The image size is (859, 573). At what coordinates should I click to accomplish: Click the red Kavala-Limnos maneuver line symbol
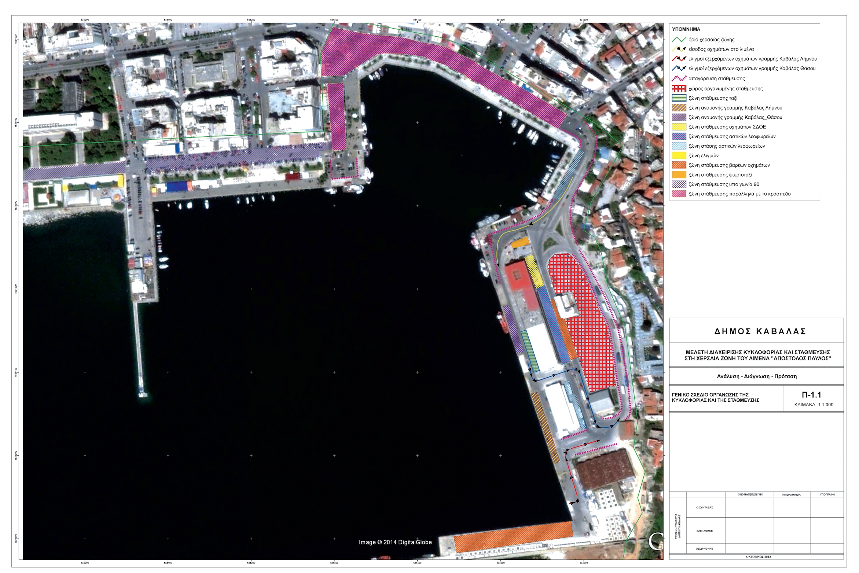pyautogui.click(x=679, y=59)
